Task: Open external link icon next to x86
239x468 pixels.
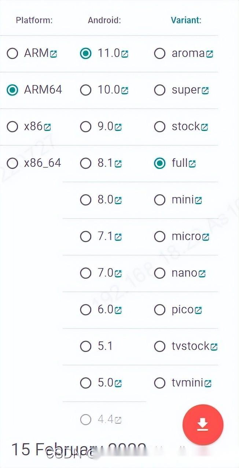Action: click(47, 127)
